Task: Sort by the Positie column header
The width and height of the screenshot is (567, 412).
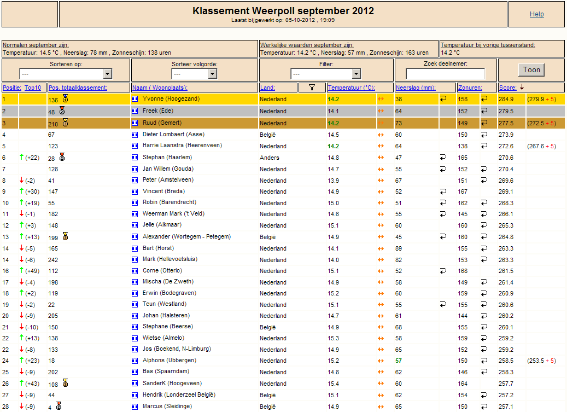Action: (11, 88)
